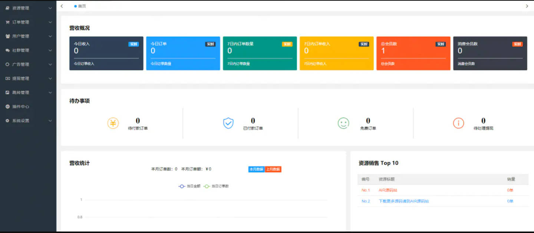Screen dimensions: 534x233
Task: Click the 实时 badge on 今日订单 card
Action: (210, 44)
